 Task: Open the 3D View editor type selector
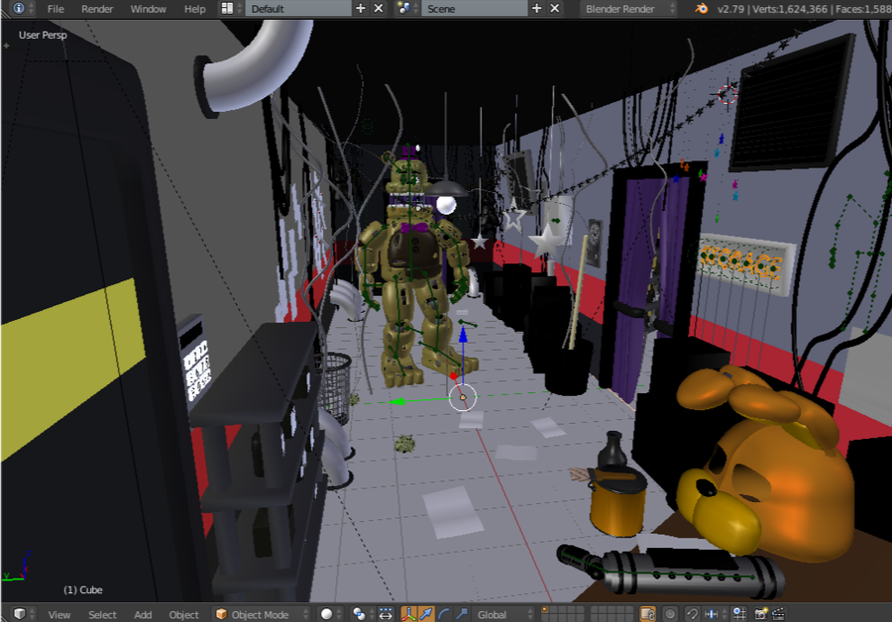24,613
